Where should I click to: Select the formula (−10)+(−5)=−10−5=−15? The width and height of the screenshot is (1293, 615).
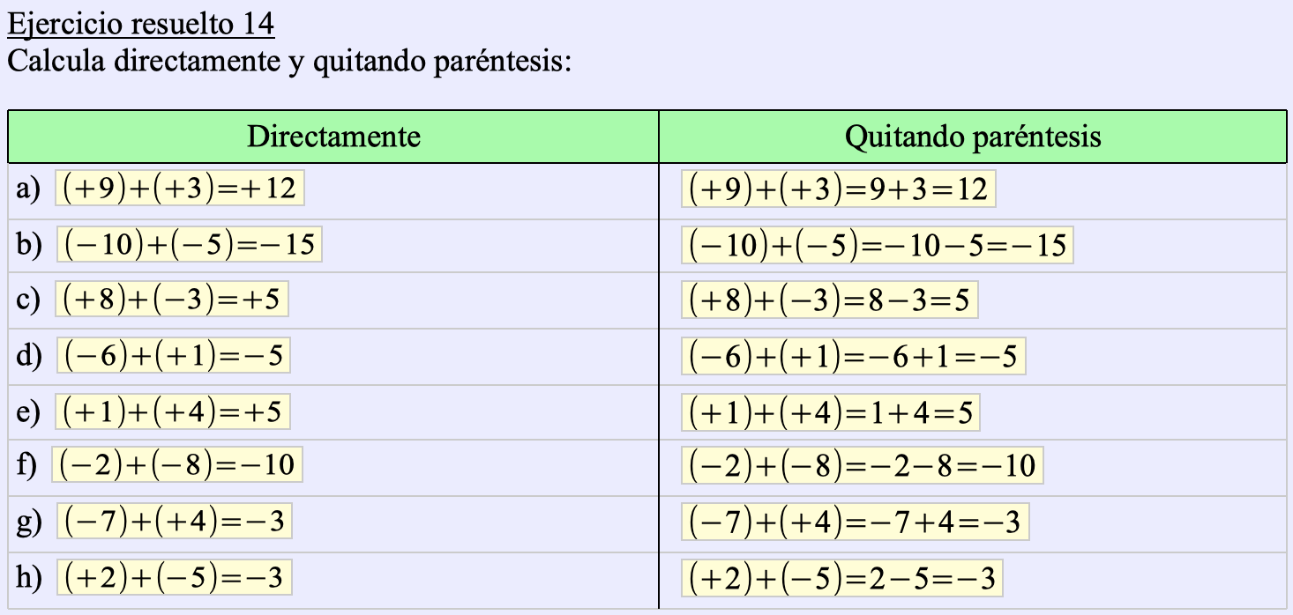tap(877, 245)
